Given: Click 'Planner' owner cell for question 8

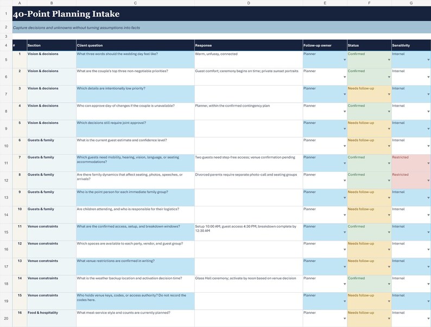Looking at the screenshot, I should (325, 180).
